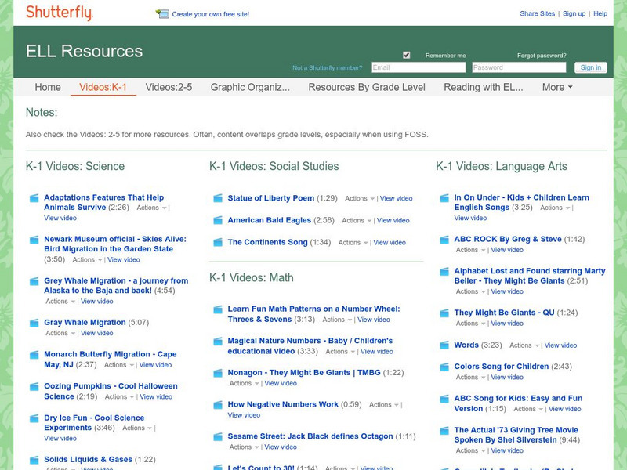Click the video icon beside Monarch Butterfly Migration
The image size is (627, 470).
[x=33, y=353]
